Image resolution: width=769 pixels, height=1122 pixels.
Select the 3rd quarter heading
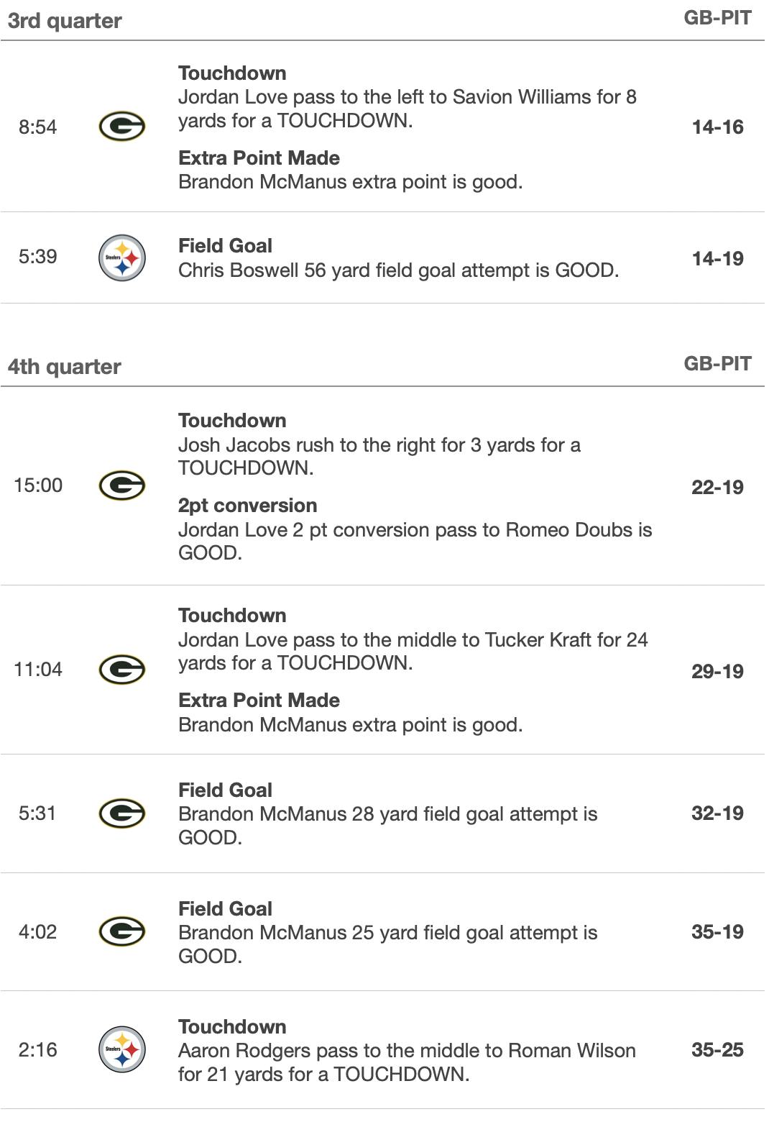(65, 21)
